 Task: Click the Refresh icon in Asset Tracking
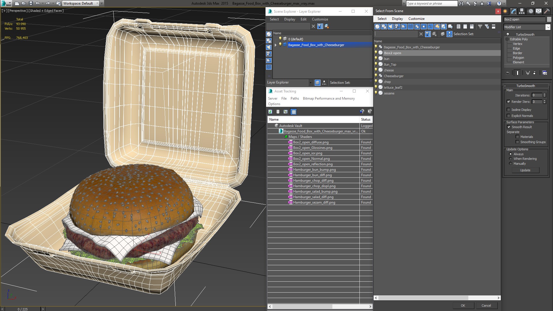point(270,112)
